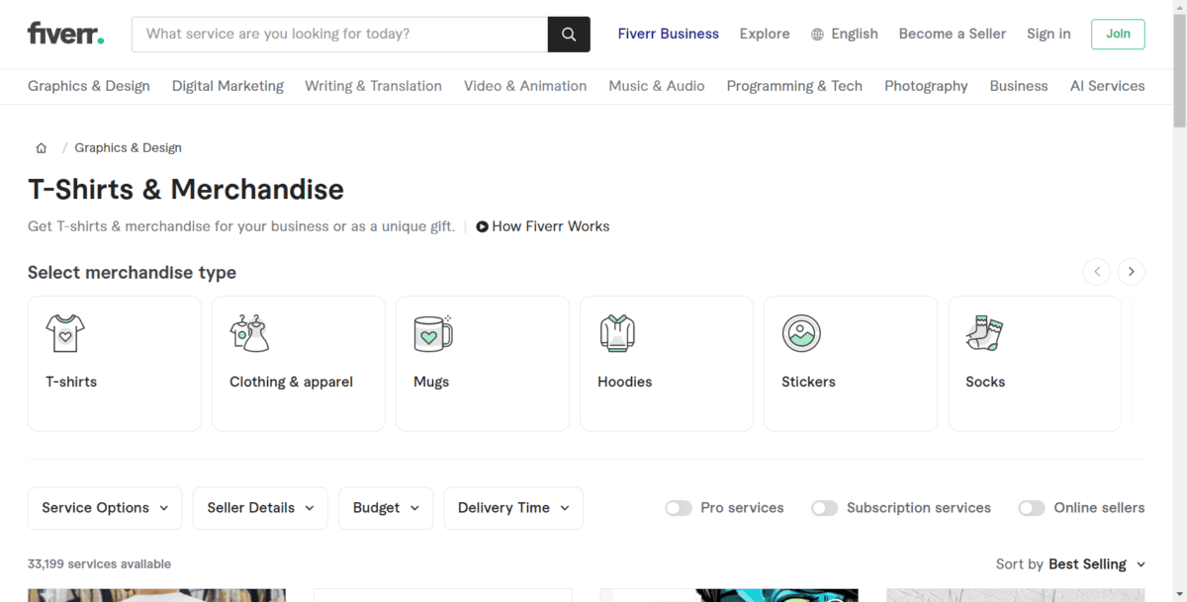Toggle Online sellers filter
1187x602 pixels.
pos(1032,508)
